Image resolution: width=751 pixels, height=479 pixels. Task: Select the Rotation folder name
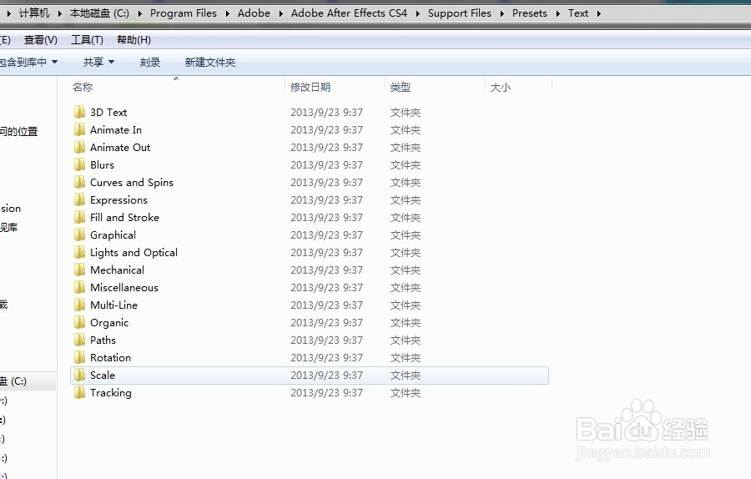point(111,357)
